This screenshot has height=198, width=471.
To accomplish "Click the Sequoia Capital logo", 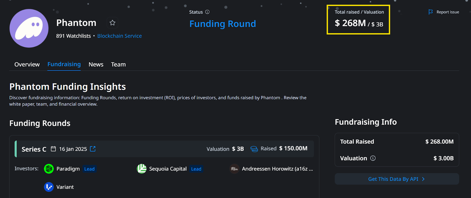I will (142, 169).
